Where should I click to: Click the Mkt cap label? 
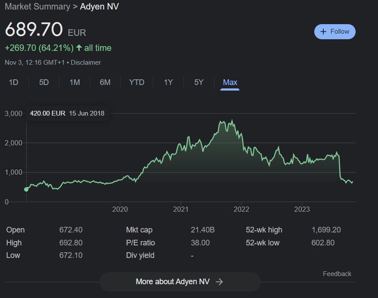pos(139,230)
